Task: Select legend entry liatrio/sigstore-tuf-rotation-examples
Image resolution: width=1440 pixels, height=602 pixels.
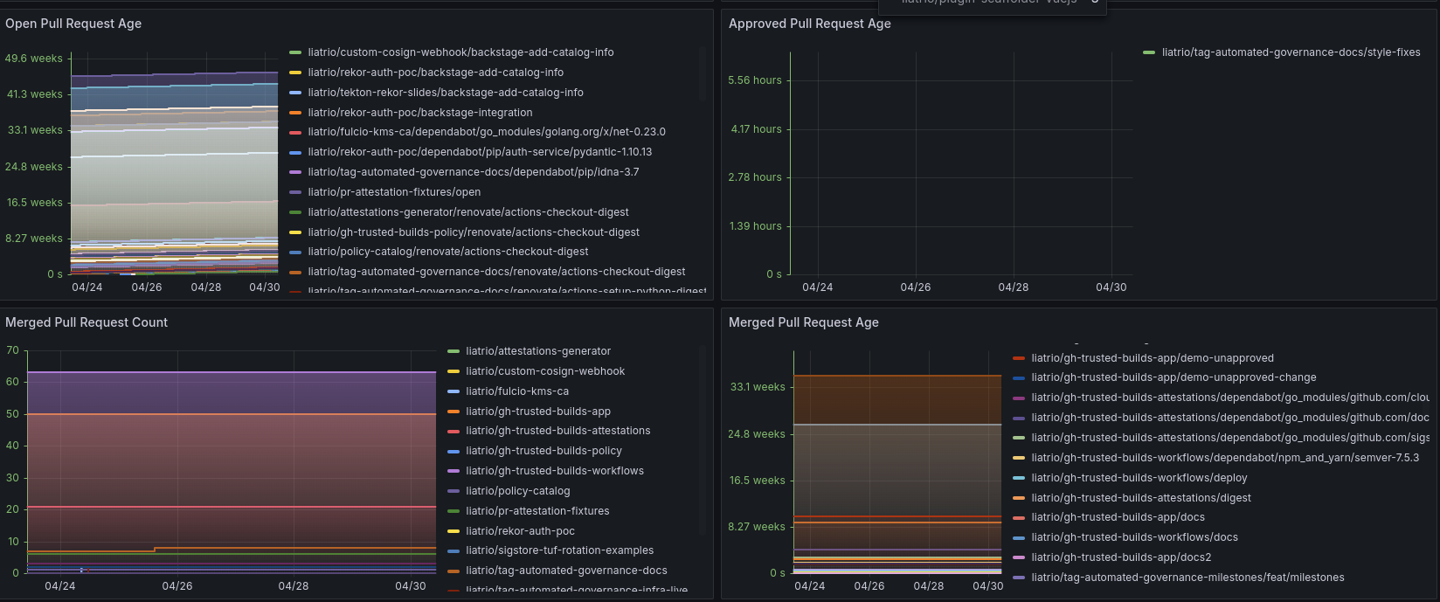Action: point(559,550)
